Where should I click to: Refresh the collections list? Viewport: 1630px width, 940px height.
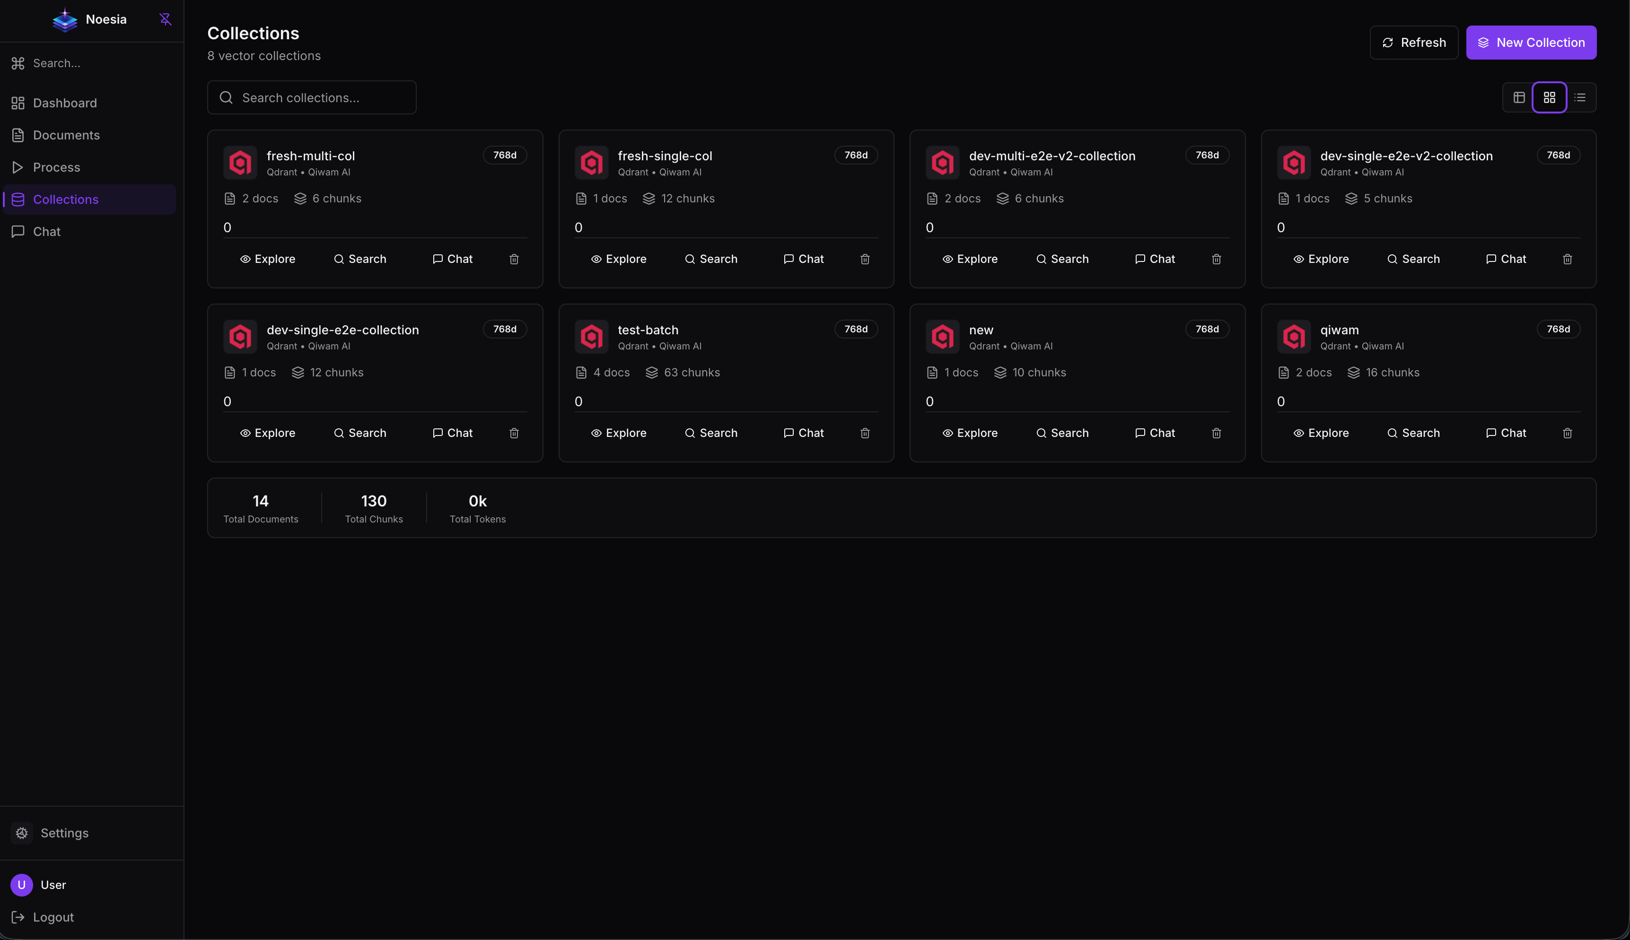[1414, 42]
